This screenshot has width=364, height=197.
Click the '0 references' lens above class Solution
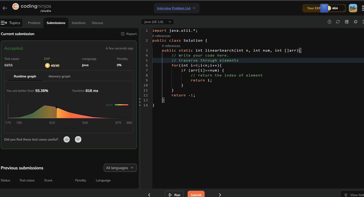tap(161, 36)
